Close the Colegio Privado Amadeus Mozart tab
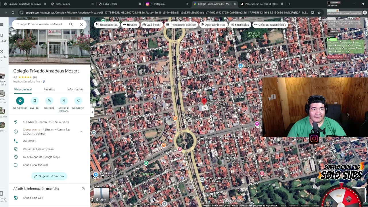Image resolution: width=368 pixels, height=207 pixels. click(x=235, y=4)
